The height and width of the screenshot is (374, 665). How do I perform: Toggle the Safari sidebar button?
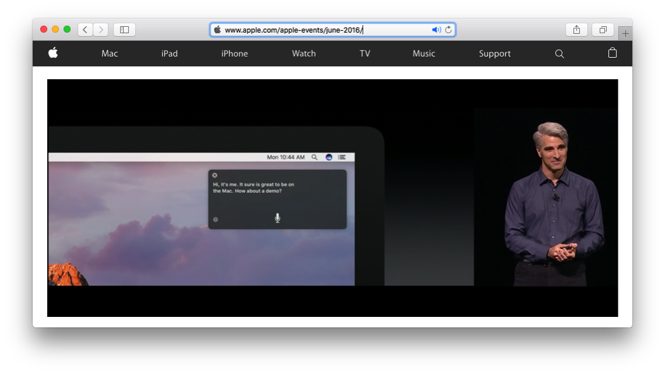click(x=124, y=30)
